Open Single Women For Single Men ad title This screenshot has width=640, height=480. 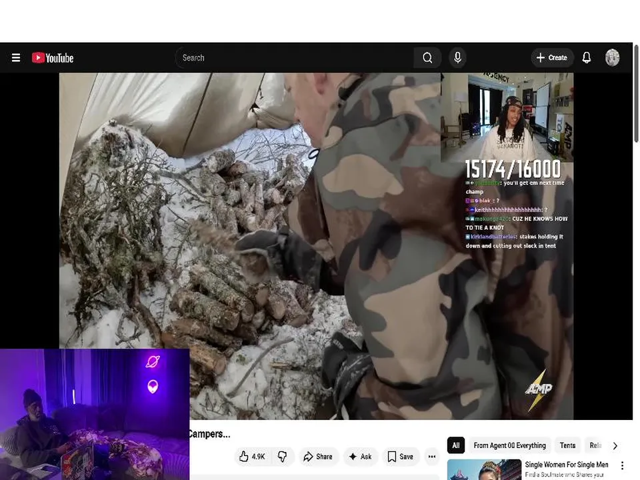point(567,465)
